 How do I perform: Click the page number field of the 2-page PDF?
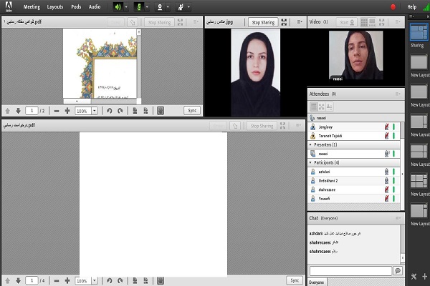point(32,111)
